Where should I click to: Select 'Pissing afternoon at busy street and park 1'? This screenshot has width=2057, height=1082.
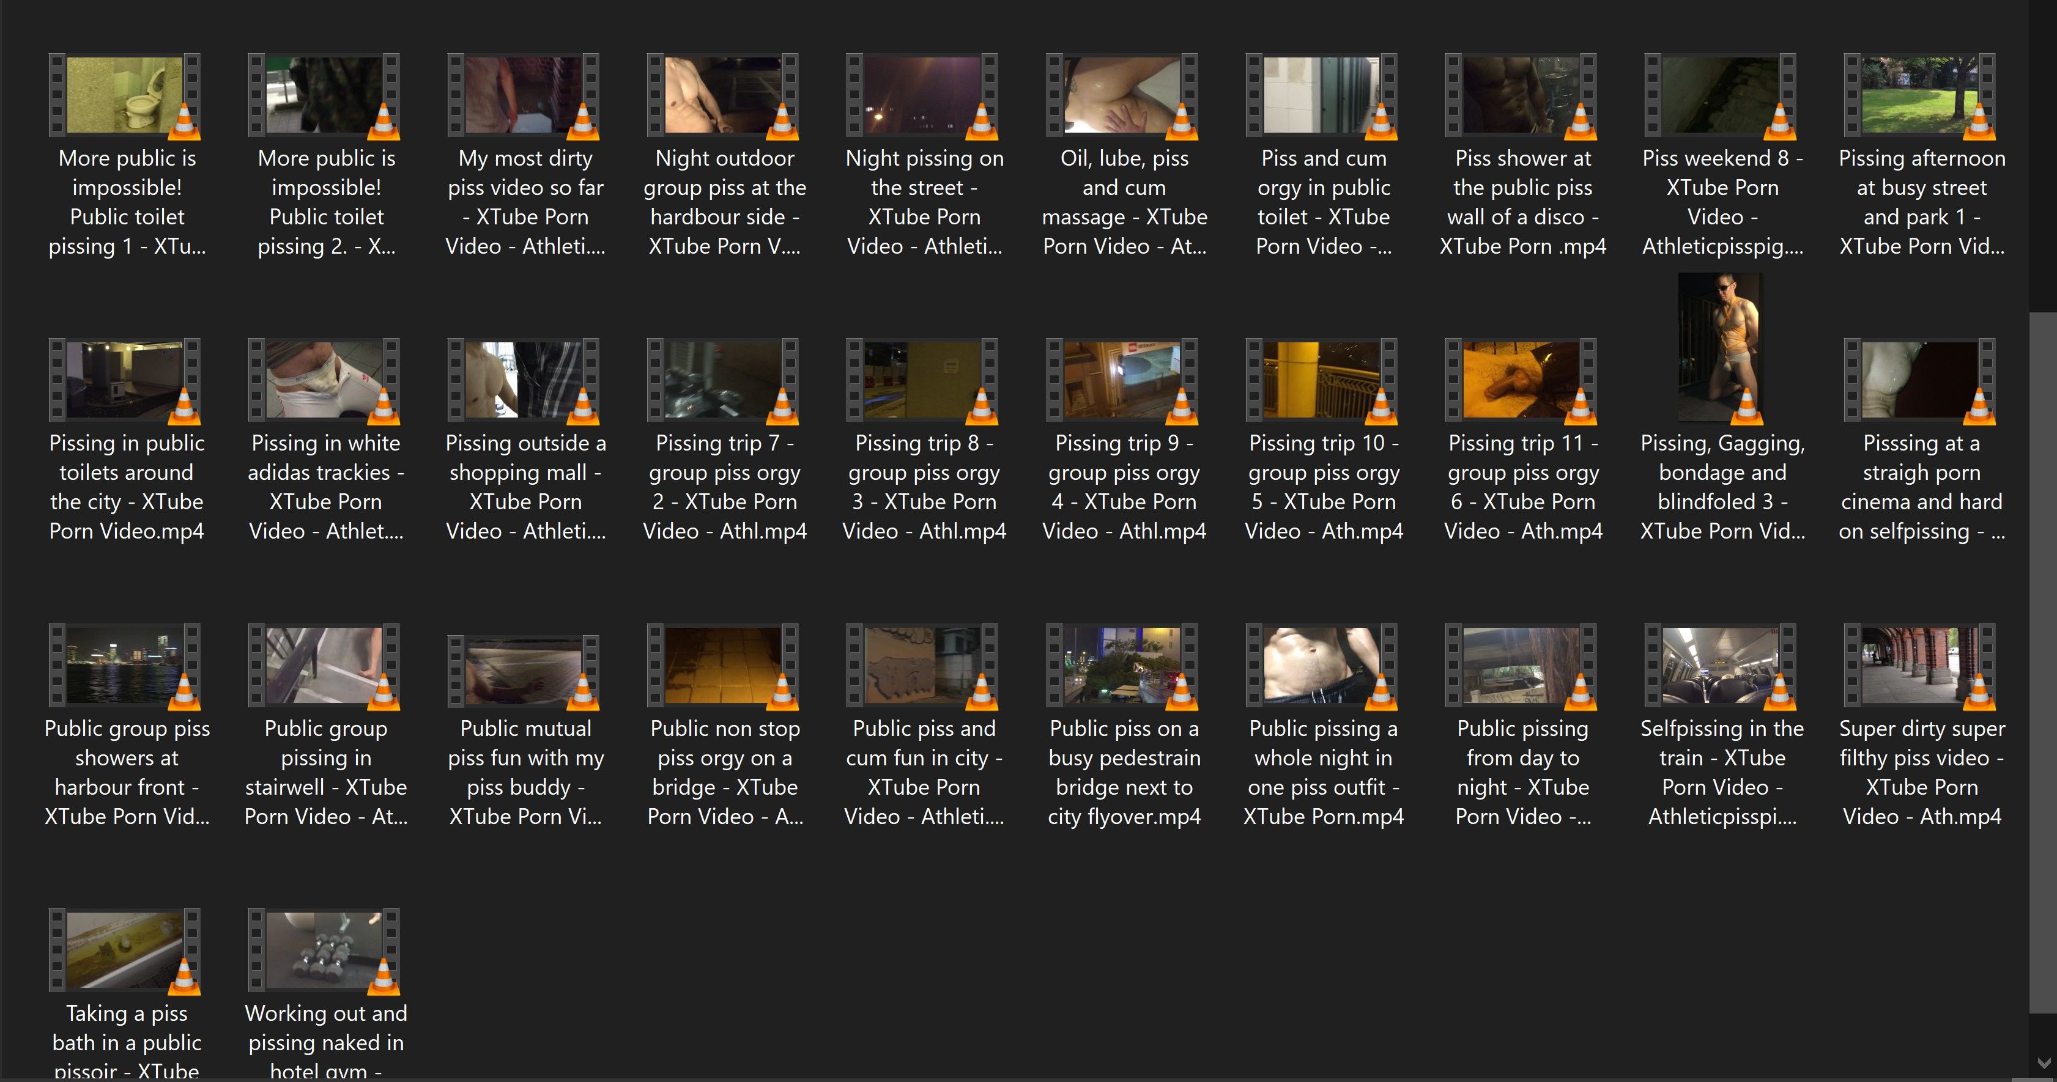pos(1922,156)
